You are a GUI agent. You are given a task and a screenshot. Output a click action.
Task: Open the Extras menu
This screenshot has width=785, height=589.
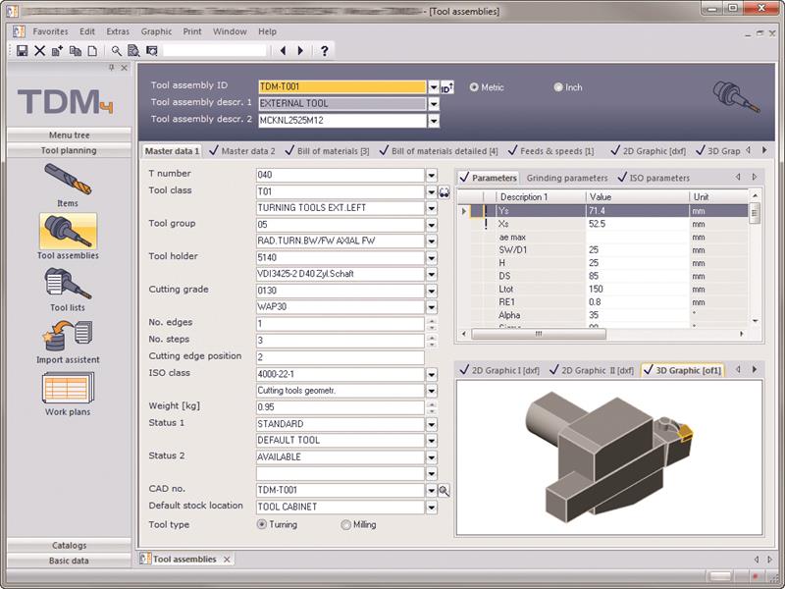click(x=118, y=31)
